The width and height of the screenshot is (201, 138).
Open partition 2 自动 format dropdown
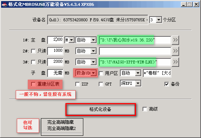(x=94, y=51)
